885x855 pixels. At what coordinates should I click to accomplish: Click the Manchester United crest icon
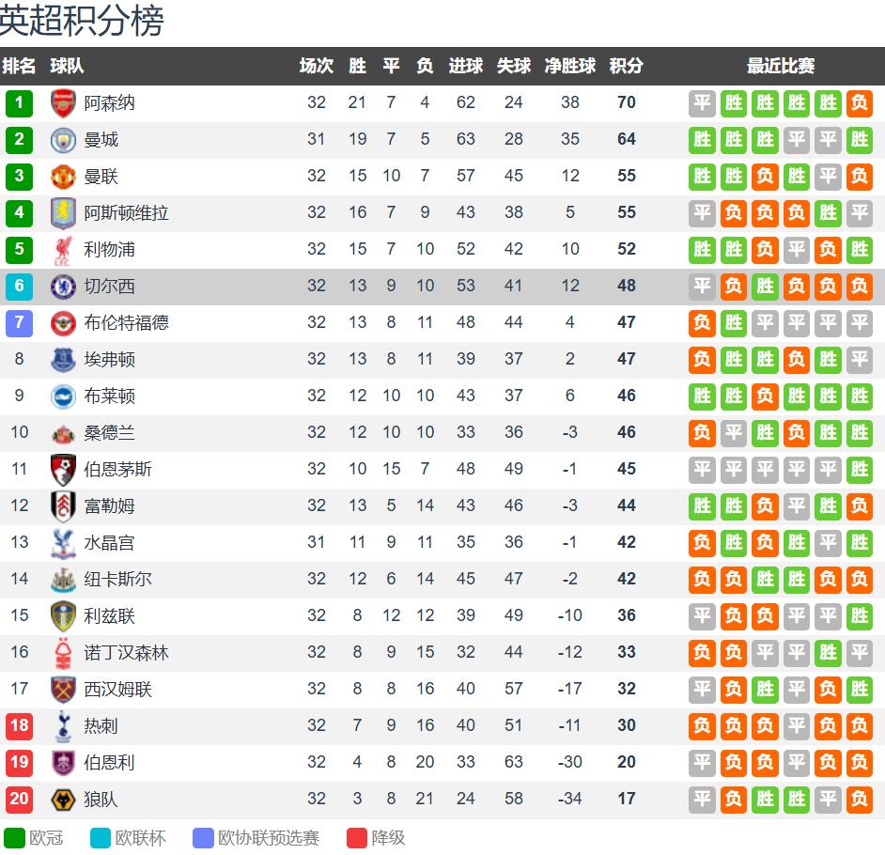(x=63, y=177)
